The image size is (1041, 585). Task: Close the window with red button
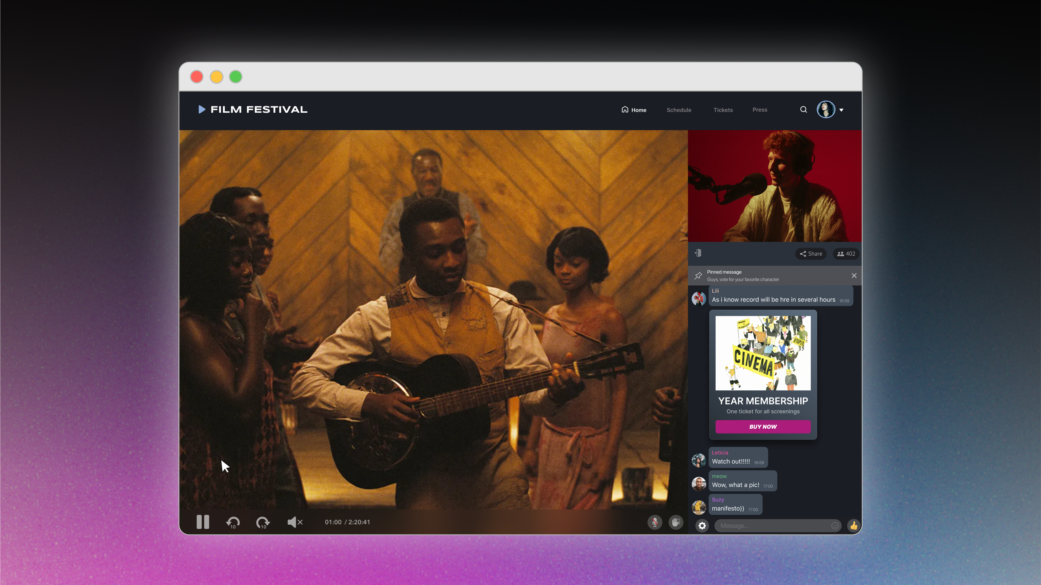(x=197, y=77)
